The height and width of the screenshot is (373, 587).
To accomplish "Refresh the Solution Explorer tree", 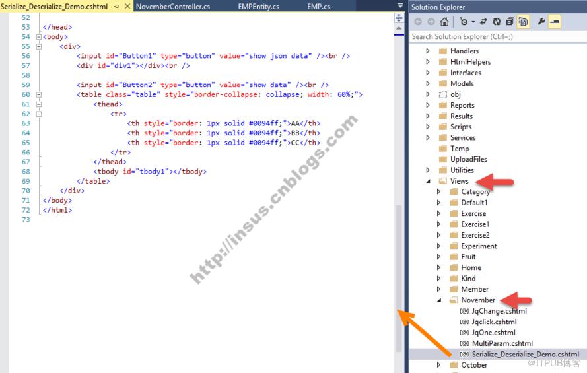I will (497, 22).
